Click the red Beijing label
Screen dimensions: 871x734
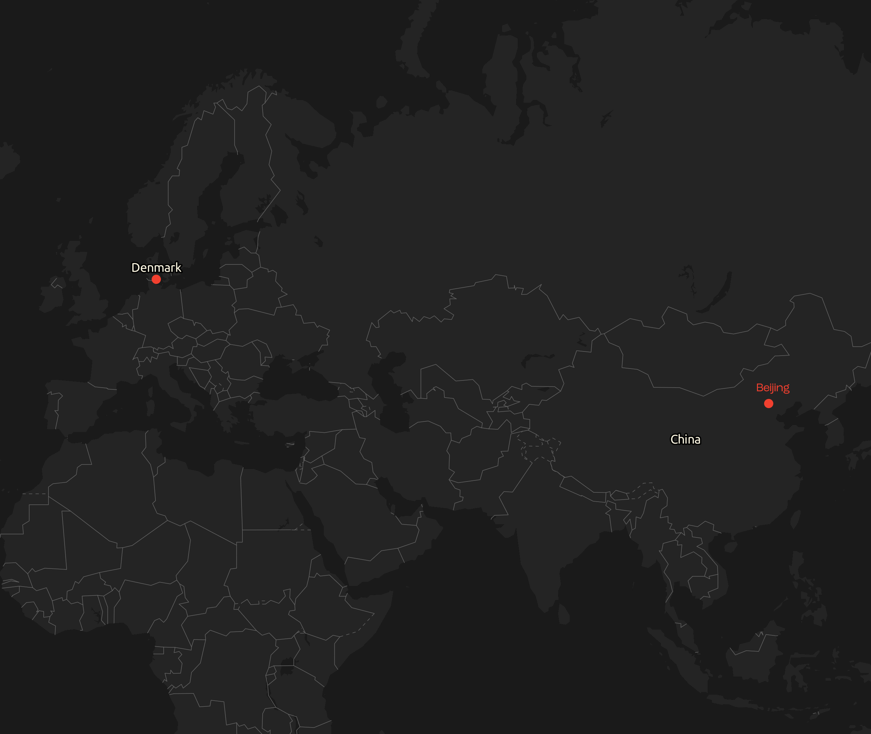point(773,388)
